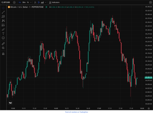Click the TradingView logo badge on chart

(10, 103)
